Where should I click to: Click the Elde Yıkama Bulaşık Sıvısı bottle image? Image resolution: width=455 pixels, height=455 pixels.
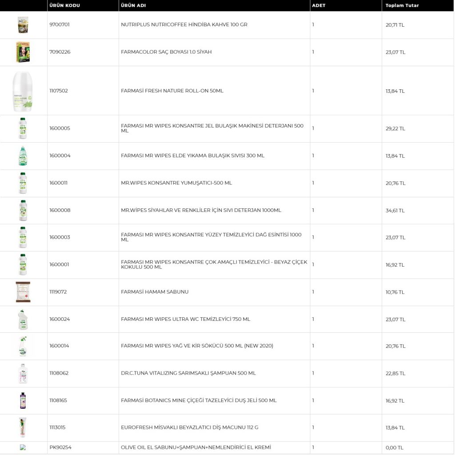(x=23, y=156)
